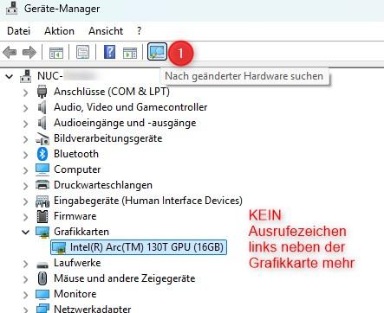Open the Help question mark icon

click(x=109, y=53)
